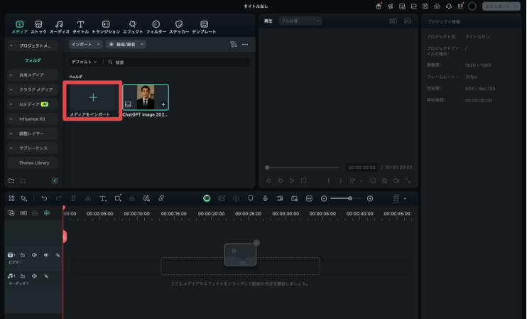527x319 pixels.
Task: Mute the ビデオ 1 track
Action: pyautogui.click(x=34, y=254)
